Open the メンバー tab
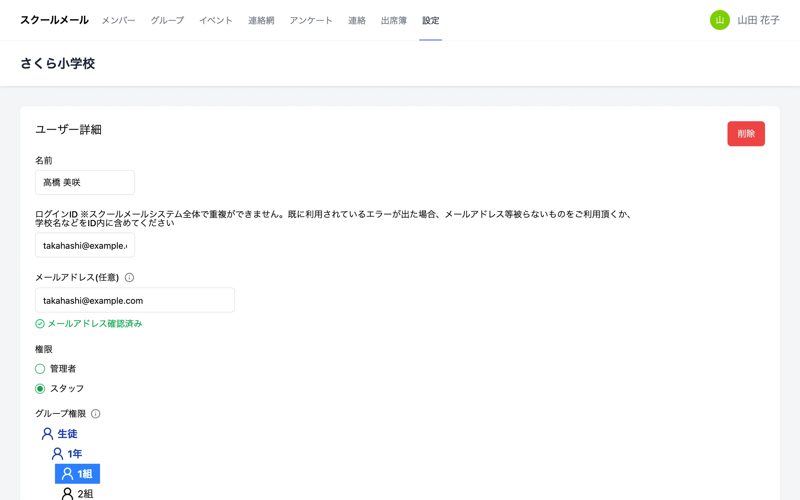Image resolution: width=800 pixels, height=500 pixels. click(118, 21)
